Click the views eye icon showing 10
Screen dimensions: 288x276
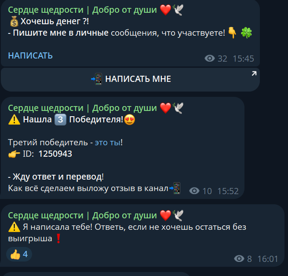coord(194,191)
